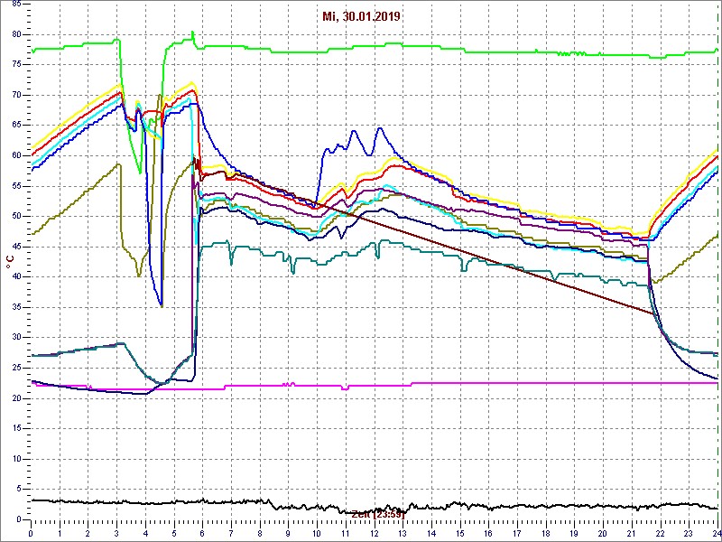722x542 pixels.
Task: Click the chart title date Mi, 30.01.2019
Action: 360,16
